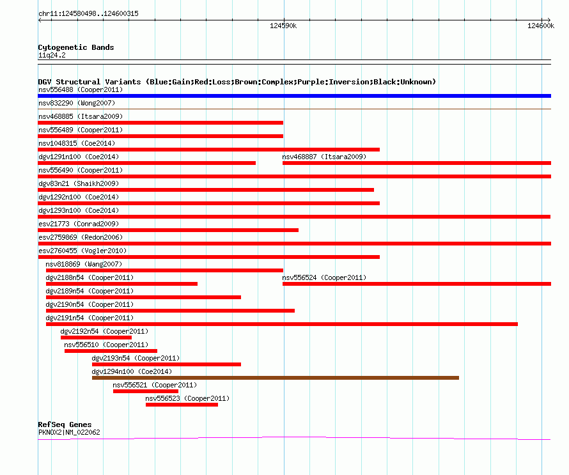Image resolution: width=569 pixels, height=475 pixels.
Task: Open the esv21773 (Conrad2009) label
Action: (79, 224)
